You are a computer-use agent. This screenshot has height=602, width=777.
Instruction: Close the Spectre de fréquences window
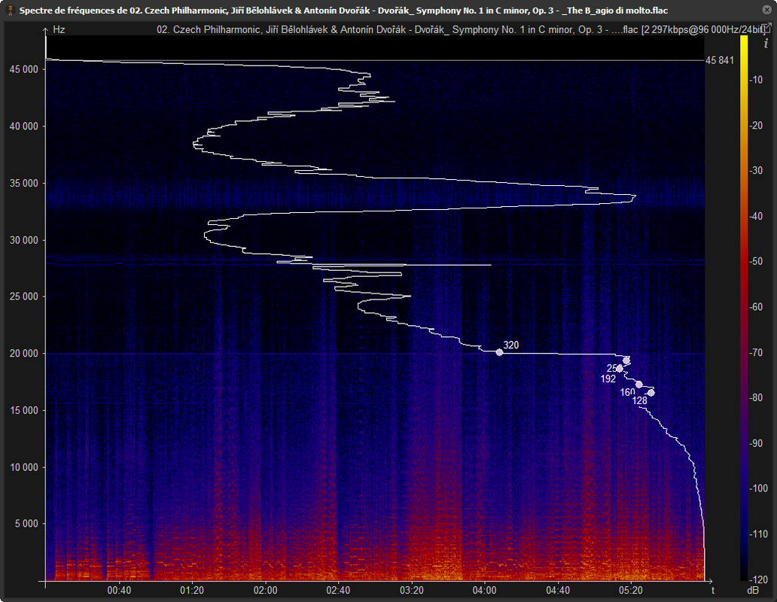click(766, 10)
